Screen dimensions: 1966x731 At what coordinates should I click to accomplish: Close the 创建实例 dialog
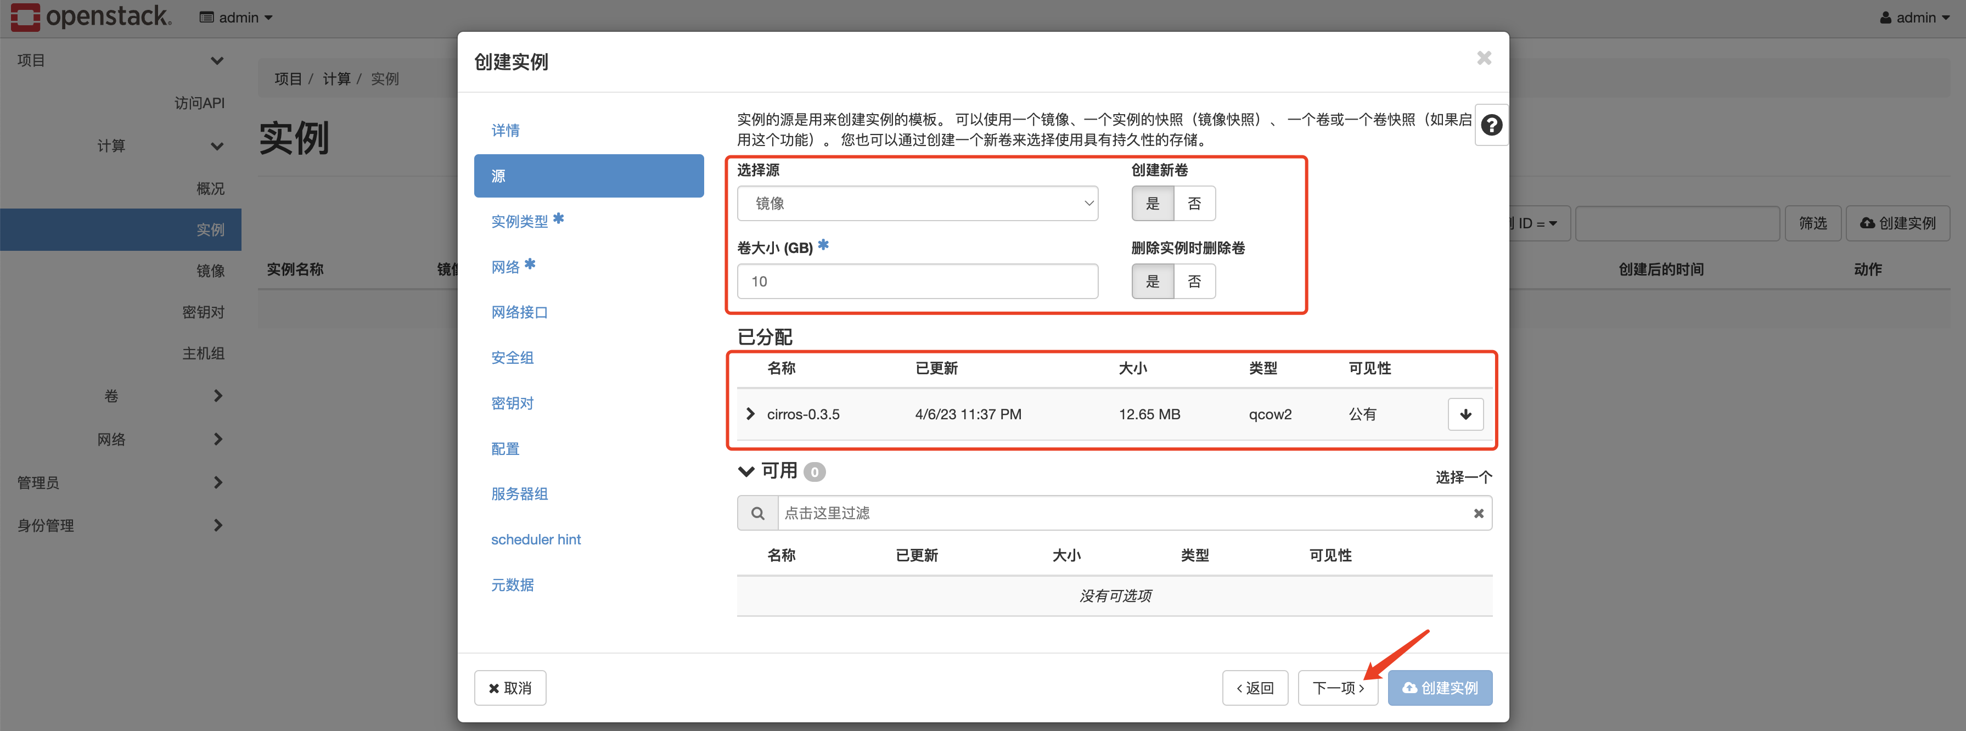tap(1484, 57)
